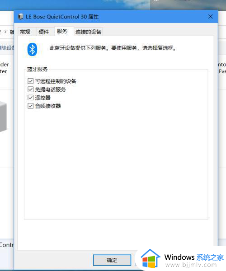Go to the 连接的设备 tab
The height and width of the screenshot is (271, 226).
(88, 32)
